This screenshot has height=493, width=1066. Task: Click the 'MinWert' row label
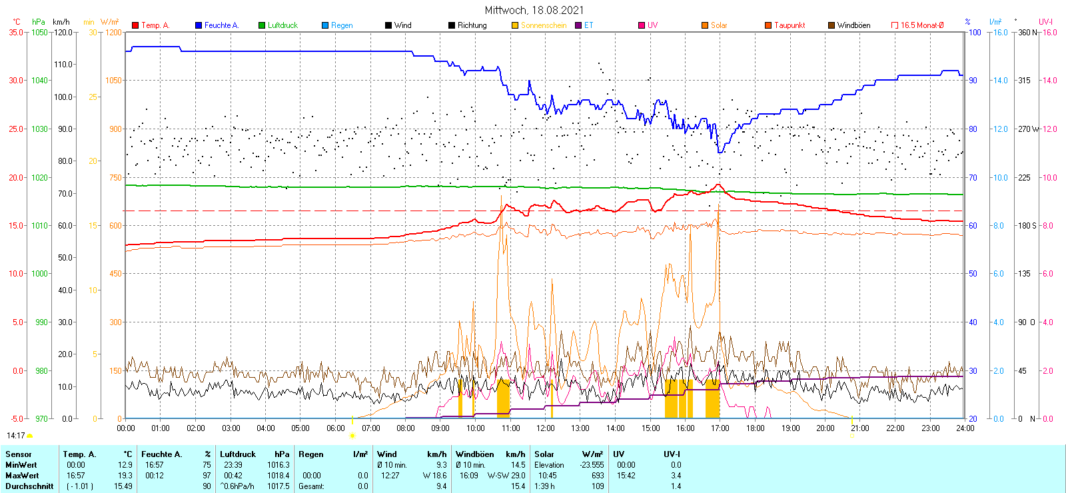21,465
